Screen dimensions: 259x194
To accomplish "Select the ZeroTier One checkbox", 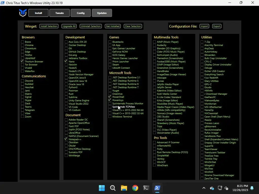I will [x=202, y=178].
